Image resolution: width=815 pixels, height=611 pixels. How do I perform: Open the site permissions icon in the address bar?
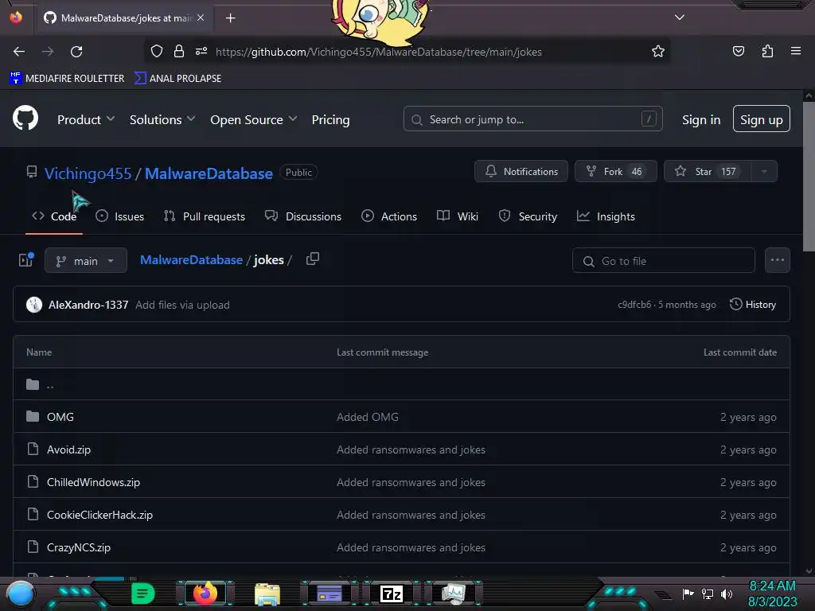tap(201, 51)
